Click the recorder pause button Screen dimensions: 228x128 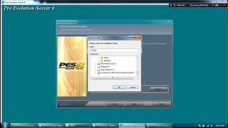point(221,5)
